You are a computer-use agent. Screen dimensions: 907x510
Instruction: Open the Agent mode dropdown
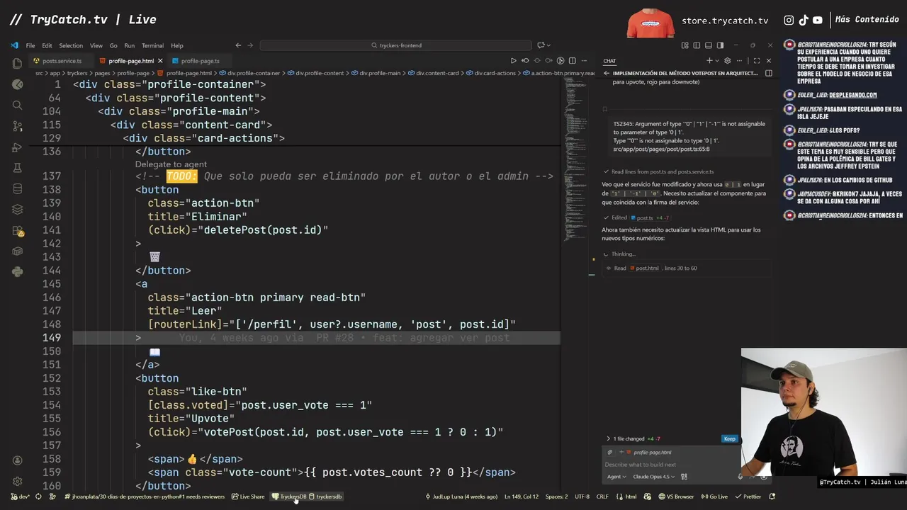click(616, 477)
